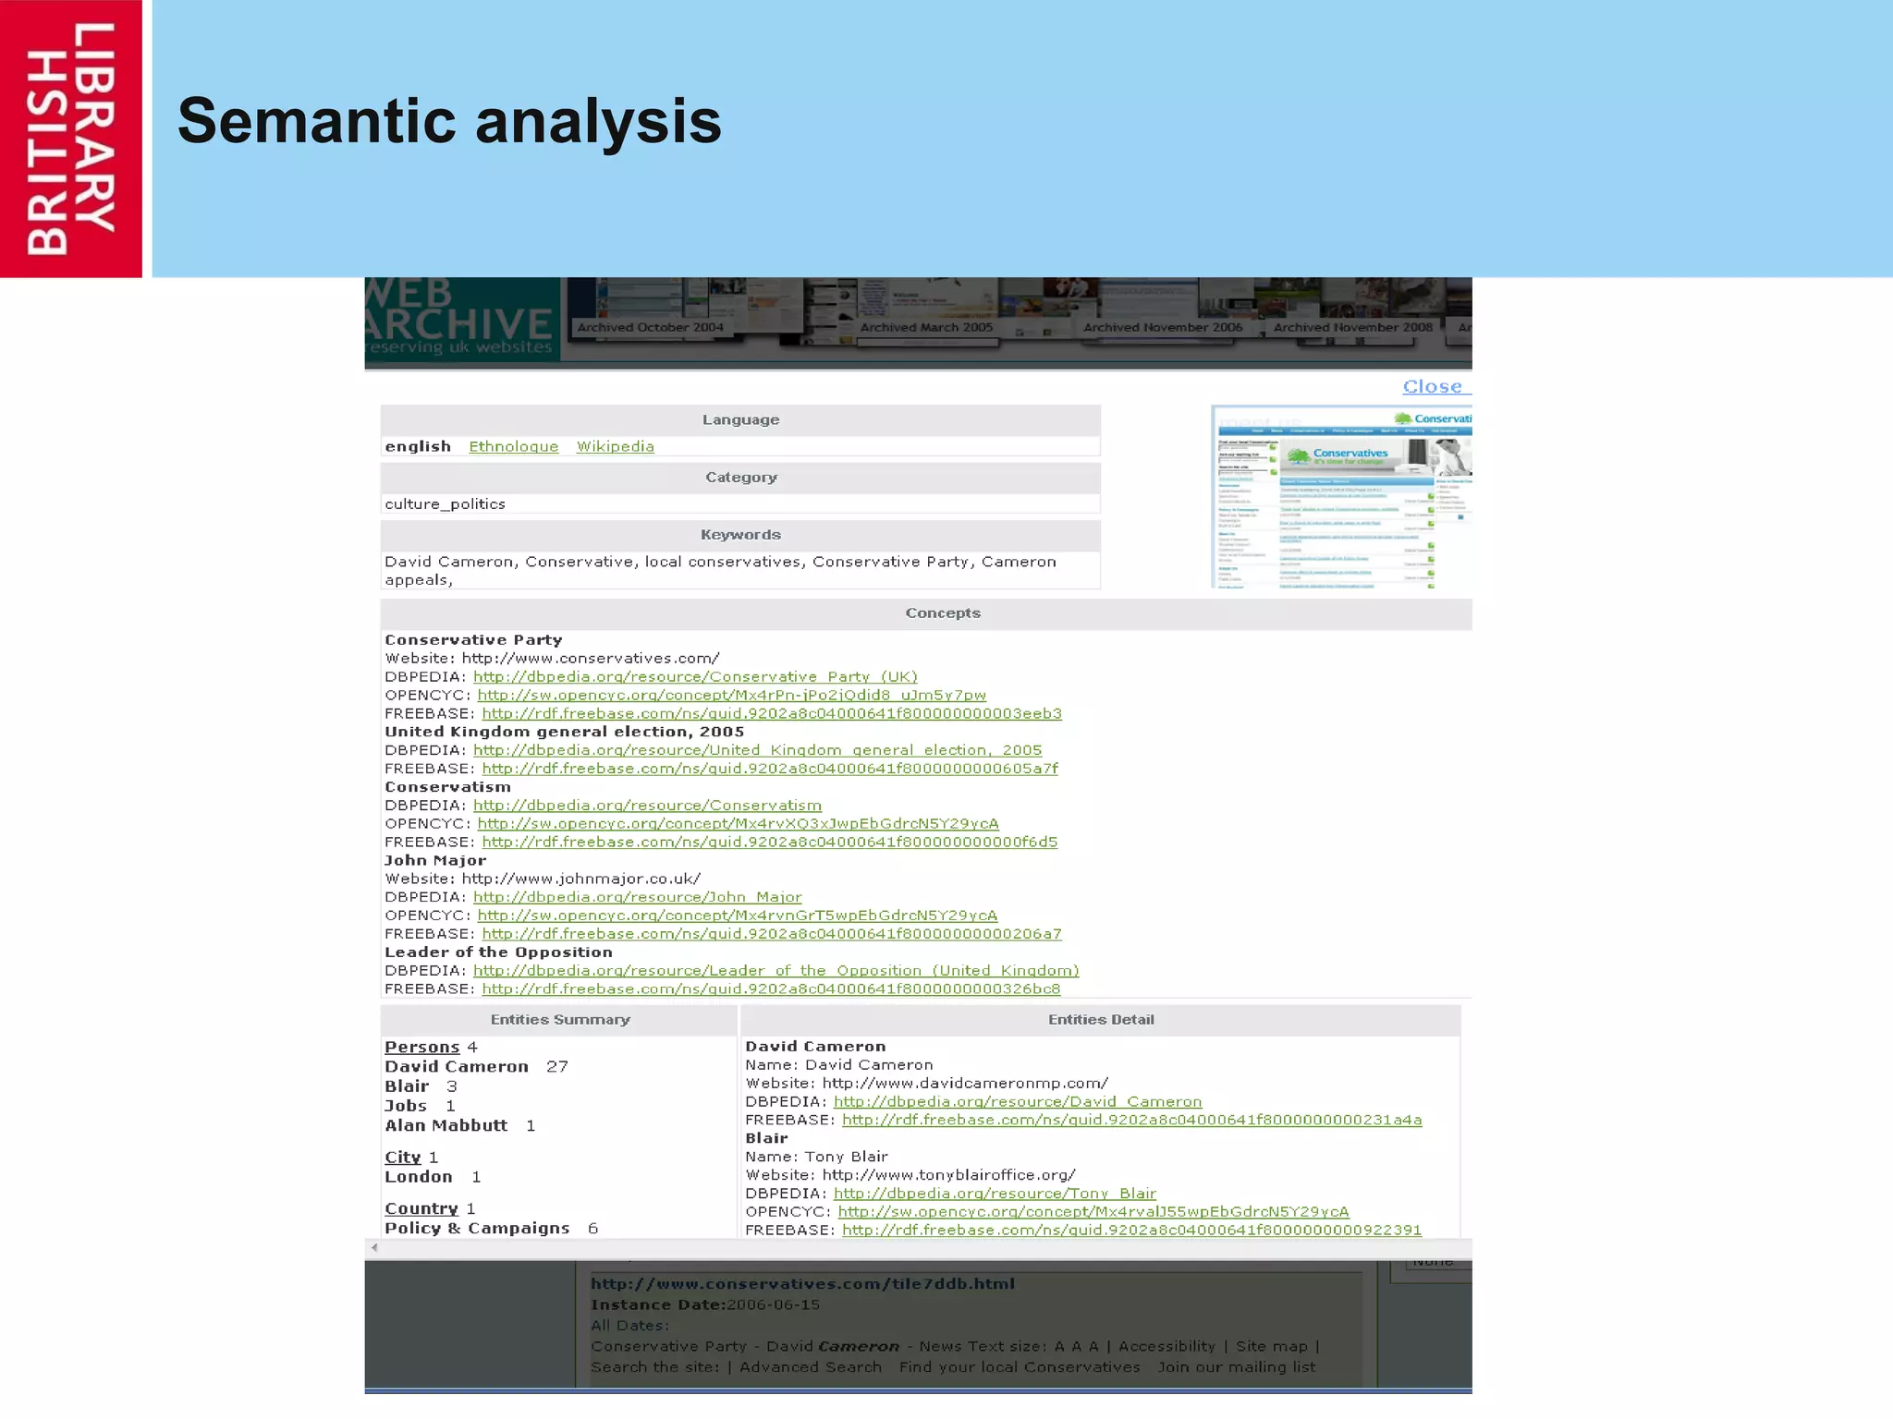
Task: Open Freebase link ending 605a7f
Action: [770, 769]
